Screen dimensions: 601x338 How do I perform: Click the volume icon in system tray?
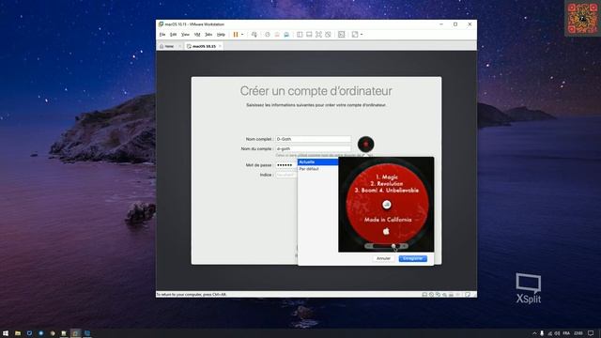coord(557,333)
